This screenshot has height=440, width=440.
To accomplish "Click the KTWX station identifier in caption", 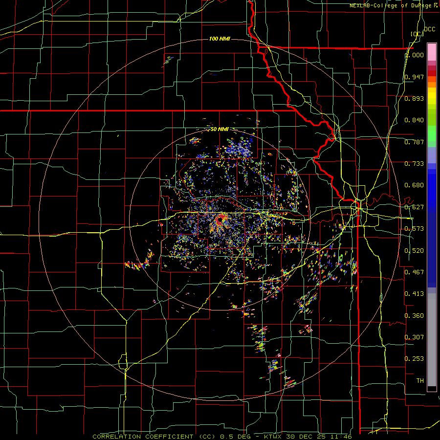I will pyautogui.click(x=274, y=437).
